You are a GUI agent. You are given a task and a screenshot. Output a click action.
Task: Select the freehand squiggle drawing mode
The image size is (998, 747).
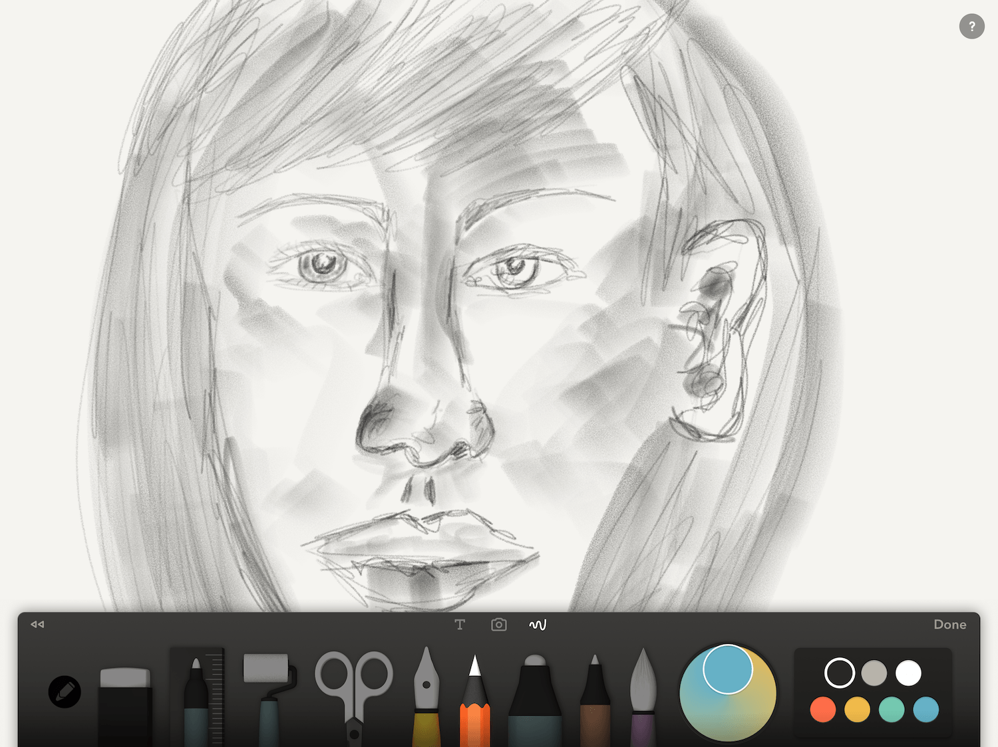(x=538, y=624)
